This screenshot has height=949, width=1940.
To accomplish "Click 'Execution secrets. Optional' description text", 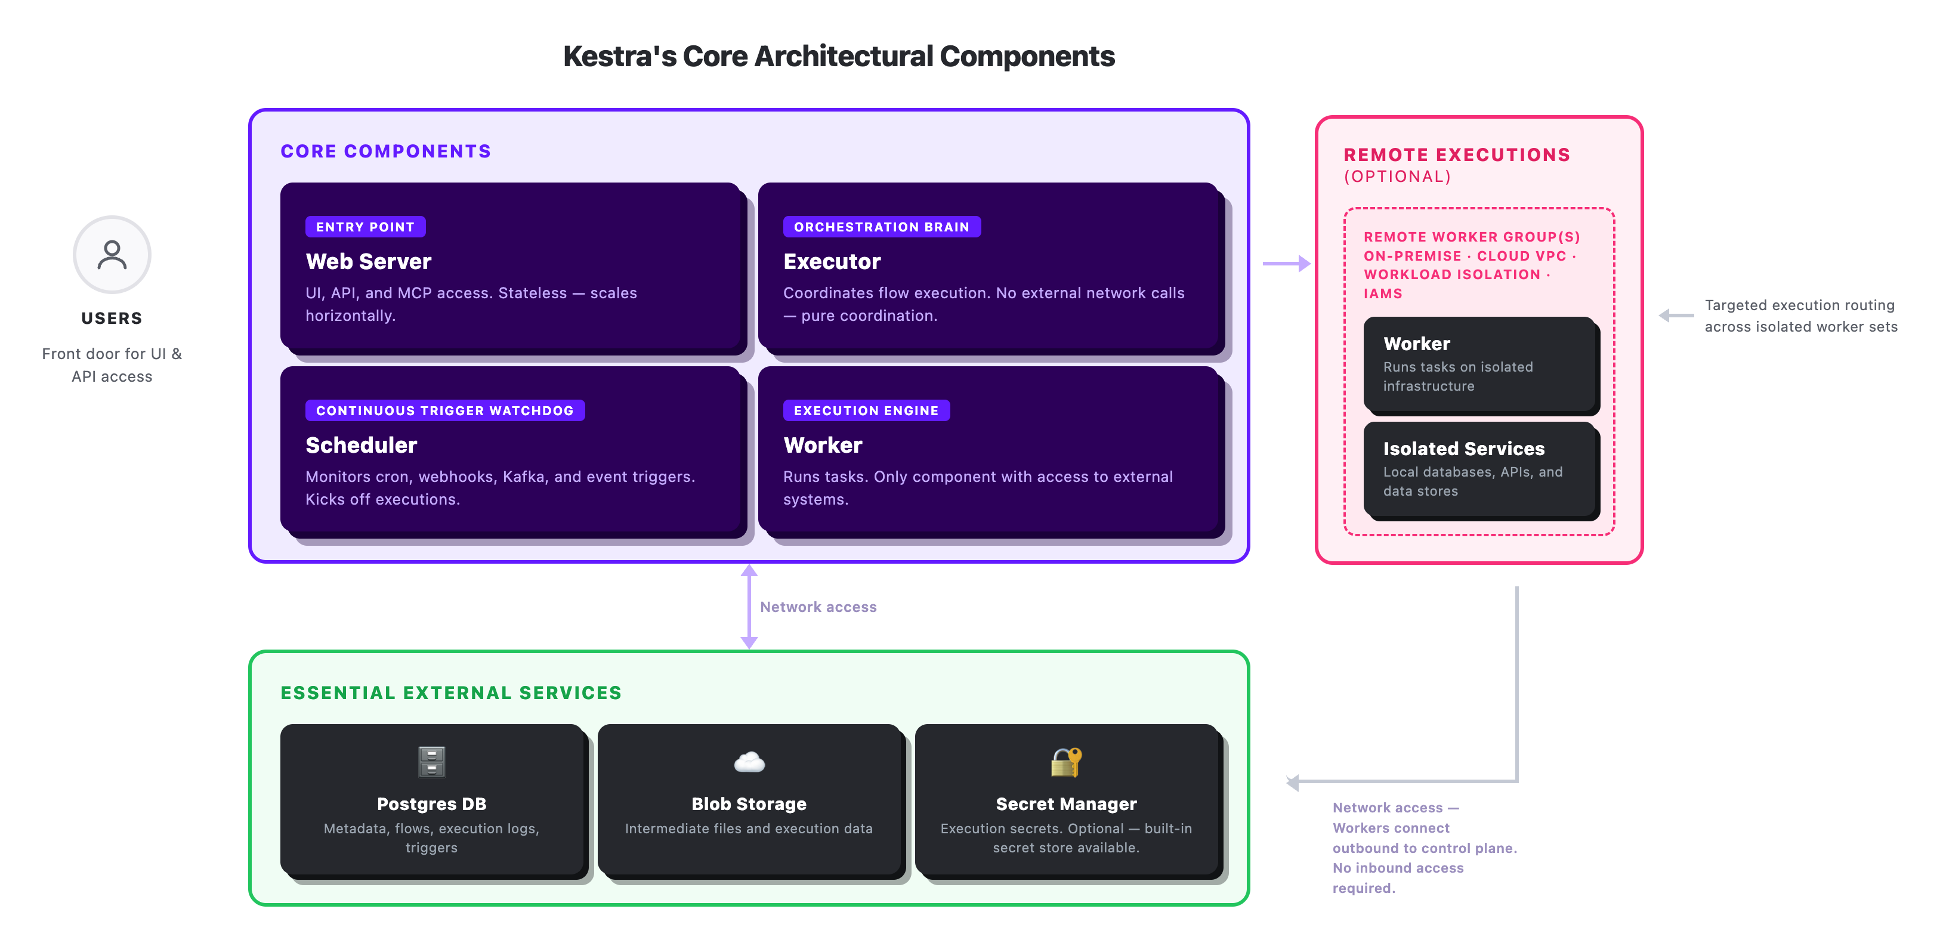I will click(x=1067, y=838).
